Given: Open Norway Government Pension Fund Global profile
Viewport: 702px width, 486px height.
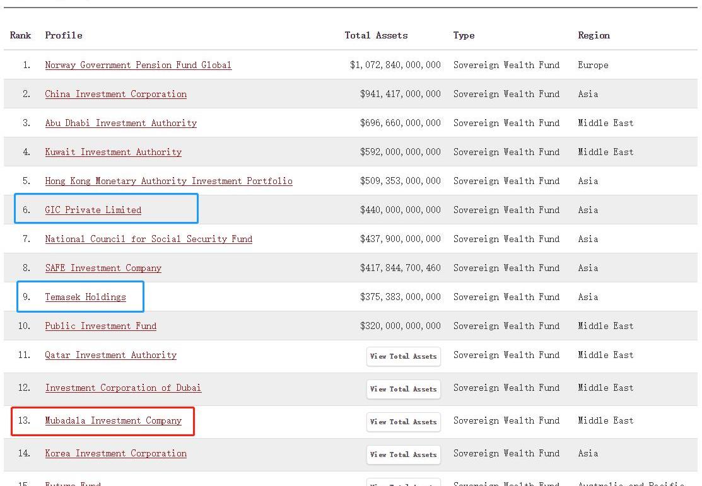Looking at the screenshot, I should [138, 66].
